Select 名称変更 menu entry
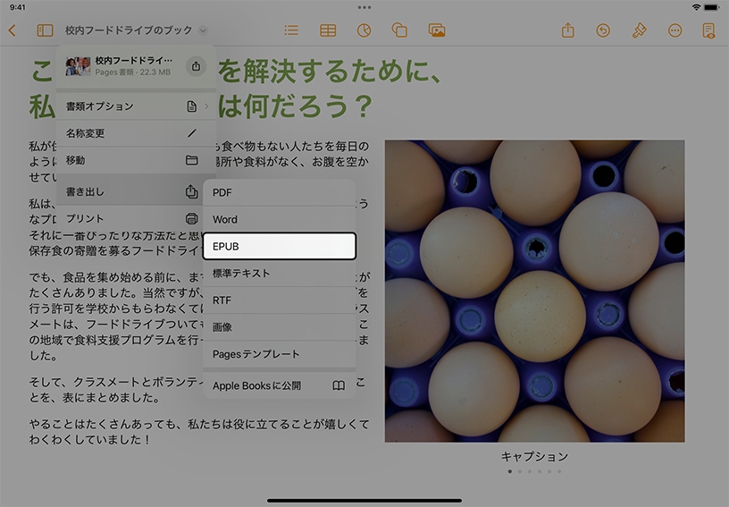Viewport: 729px width, 507px height. 134,133
